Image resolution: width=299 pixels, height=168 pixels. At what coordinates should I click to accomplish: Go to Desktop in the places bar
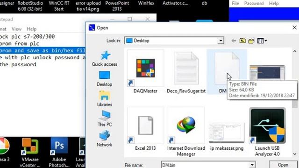click(105, 79)
